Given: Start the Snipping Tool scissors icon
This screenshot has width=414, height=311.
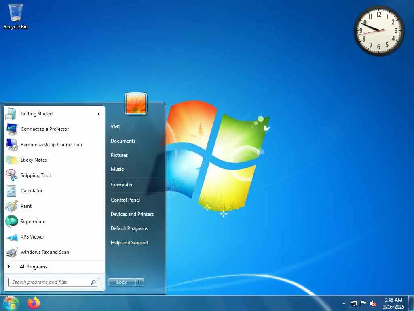Looking at the screenshot, I should [x=11, y=175].
